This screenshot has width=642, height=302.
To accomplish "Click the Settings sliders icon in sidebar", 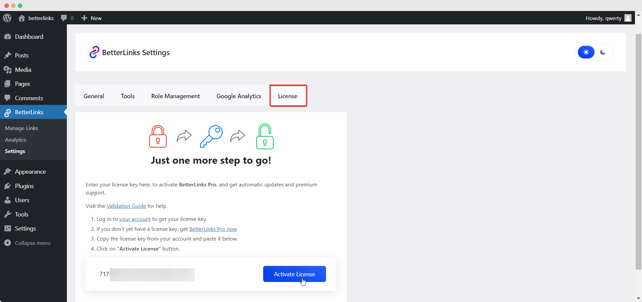I will 8,229.
